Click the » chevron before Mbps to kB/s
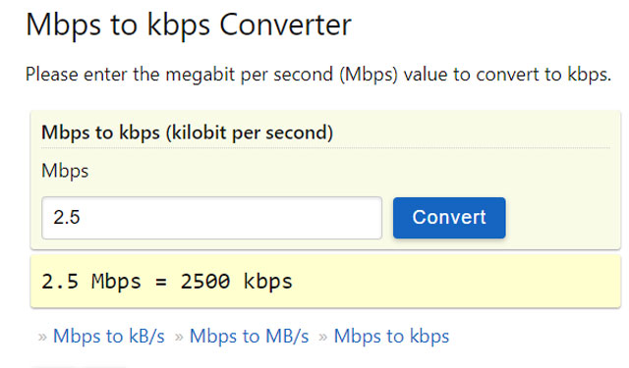The height and width of the screenshot is (368, 629). pyautogui.click(x=42, y=337)
